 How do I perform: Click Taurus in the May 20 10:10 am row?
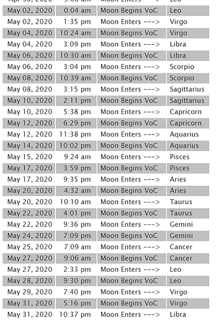pos(181,202)
